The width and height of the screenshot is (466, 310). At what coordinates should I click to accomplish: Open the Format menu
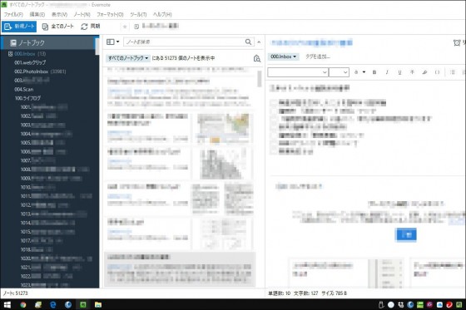pyautogui.click(x=110, y=14)
